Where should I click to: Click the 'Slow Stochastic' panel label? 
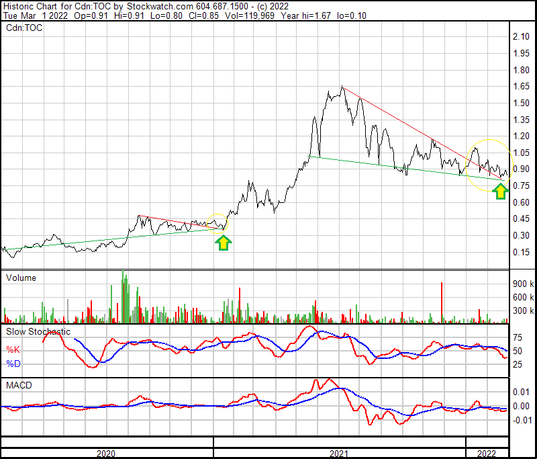pyautogui.click(x=38, y=332)
